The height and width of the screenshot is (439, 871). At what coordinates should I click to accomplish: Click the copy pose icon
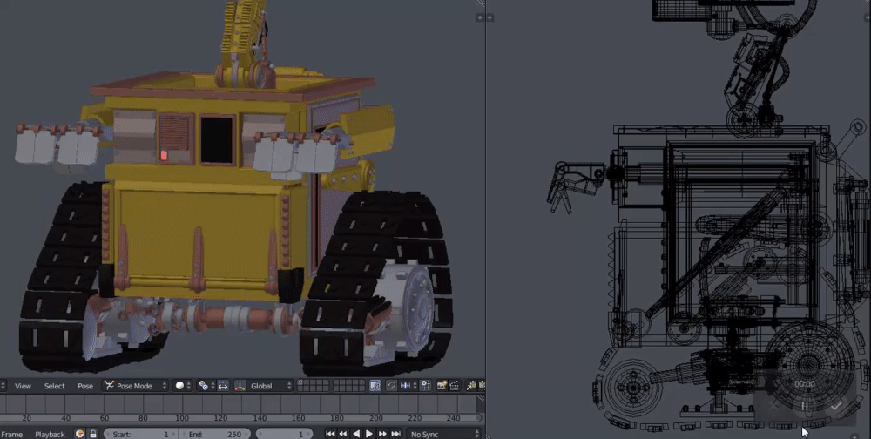471,386
